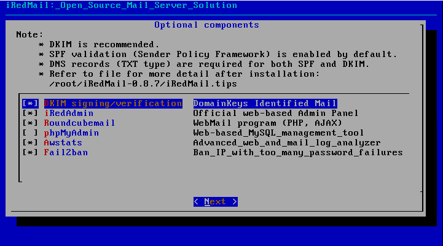Select the Roundcubemail component label
The image size is (443, 246).
pos(80,123)
